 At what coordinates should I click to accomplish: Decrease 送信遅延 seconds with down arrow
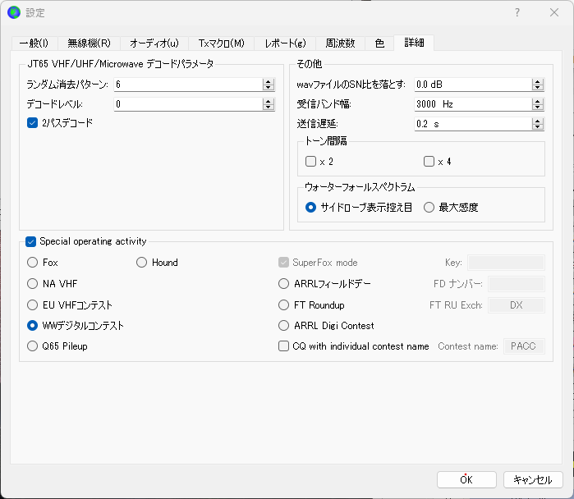537,127
